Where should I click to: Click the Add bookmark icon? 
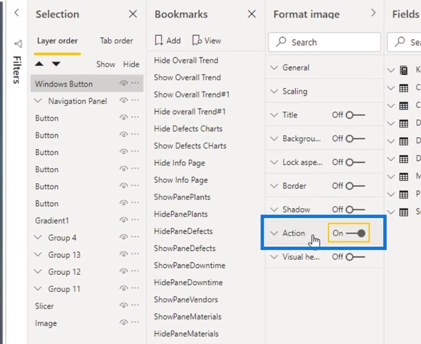click(159, 40)
